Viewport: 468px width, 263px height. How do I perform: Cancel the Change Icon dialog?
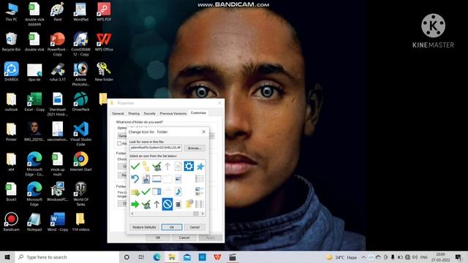pos(195,227)
